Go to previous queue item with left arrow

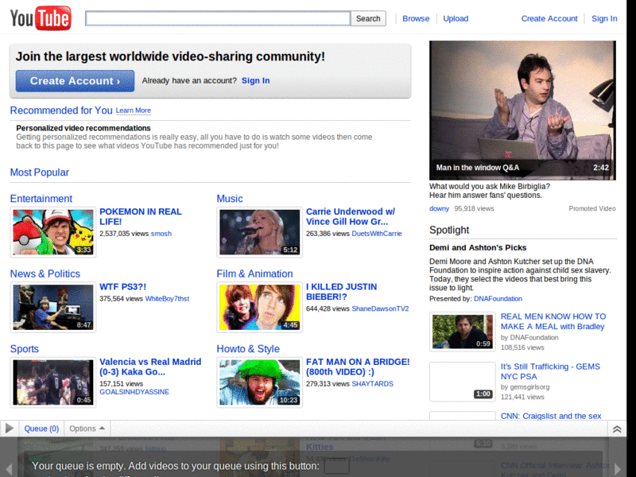(x=9, y=468)
